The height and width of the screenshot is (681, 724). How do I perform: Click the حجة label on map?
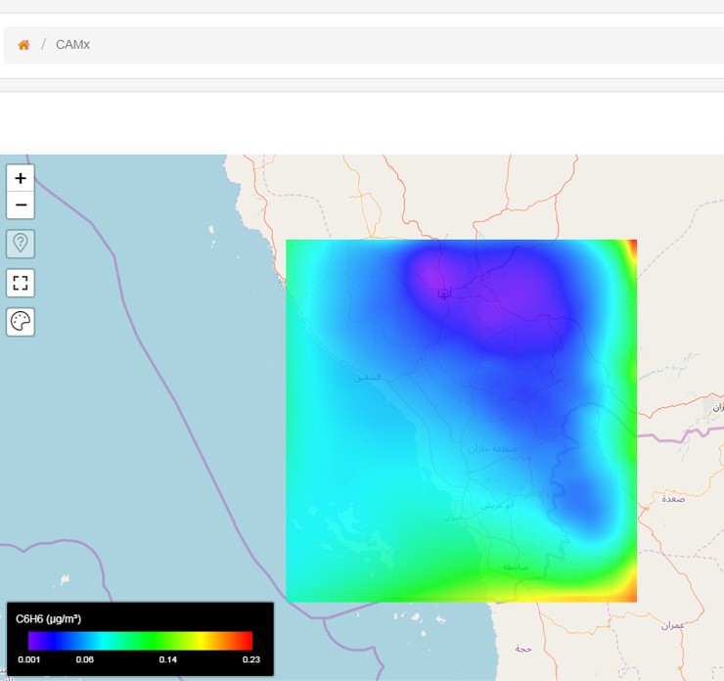[523, 649]
